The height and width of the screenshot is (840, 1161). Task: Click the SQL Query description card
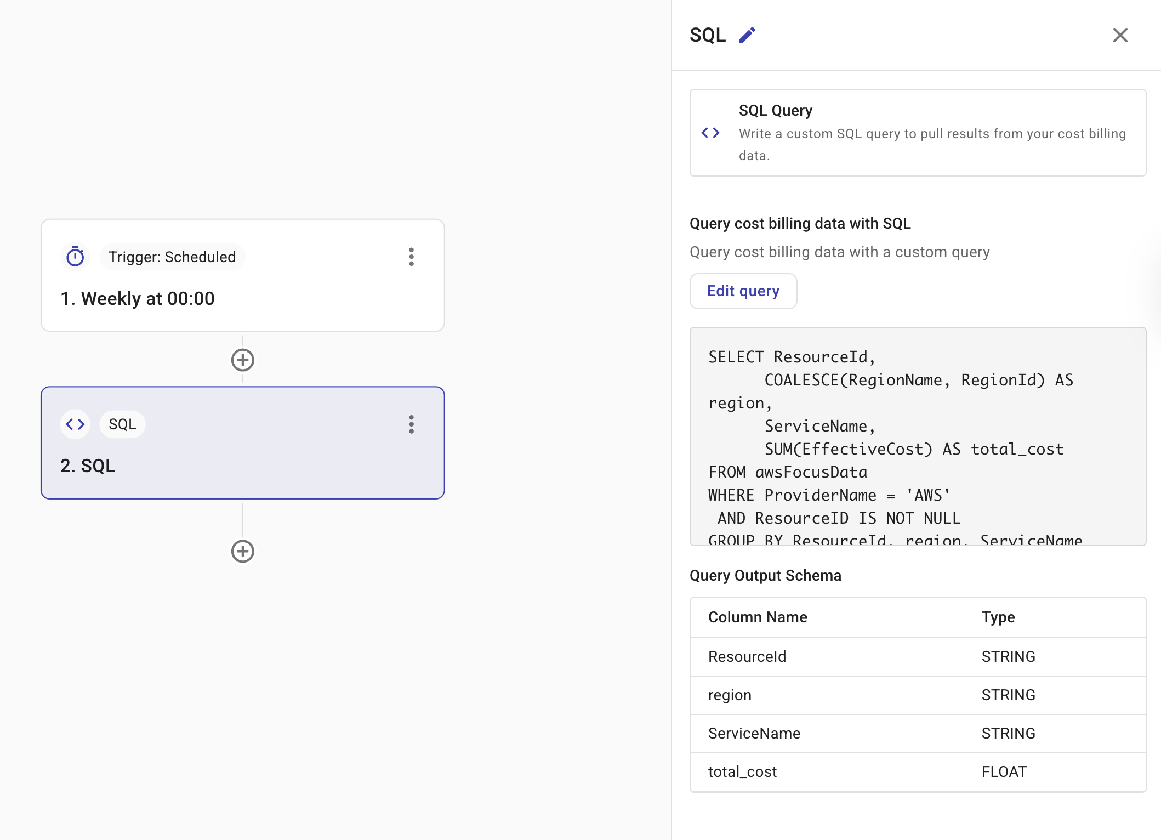918,132
